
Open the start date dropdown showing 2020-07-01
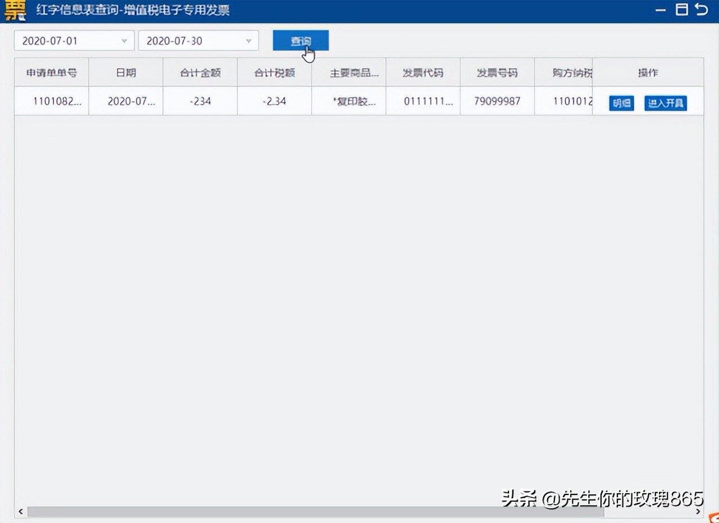click(x=124, y=40)
